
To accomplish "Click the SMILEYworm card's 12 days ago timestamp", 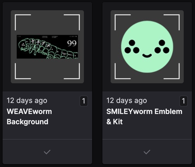I will [126, 100].
